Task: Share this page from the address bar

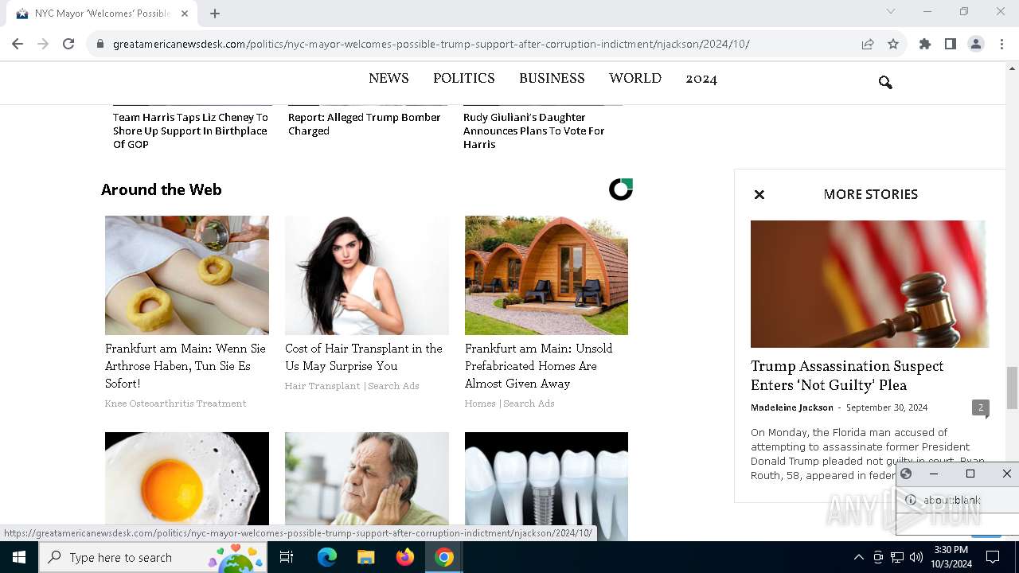Action: tap(868, 45)
